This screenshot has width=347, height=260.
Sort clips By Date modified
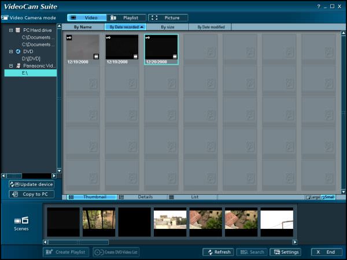coord(210,27)
